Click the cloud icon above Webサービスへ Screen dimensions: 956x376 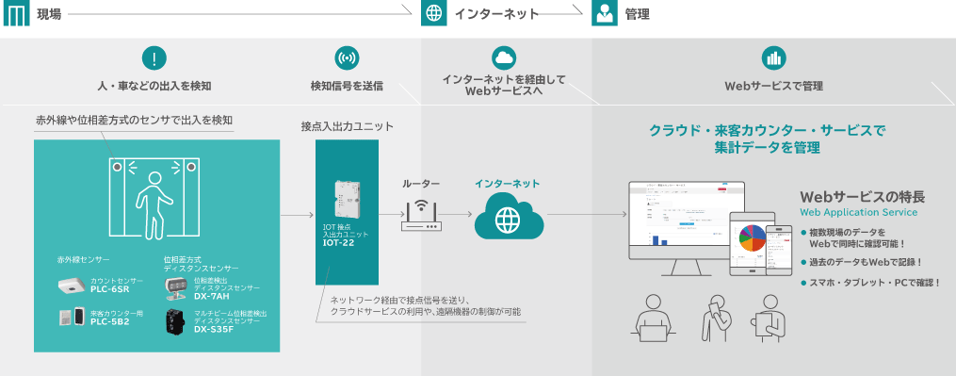pos(504,58)
